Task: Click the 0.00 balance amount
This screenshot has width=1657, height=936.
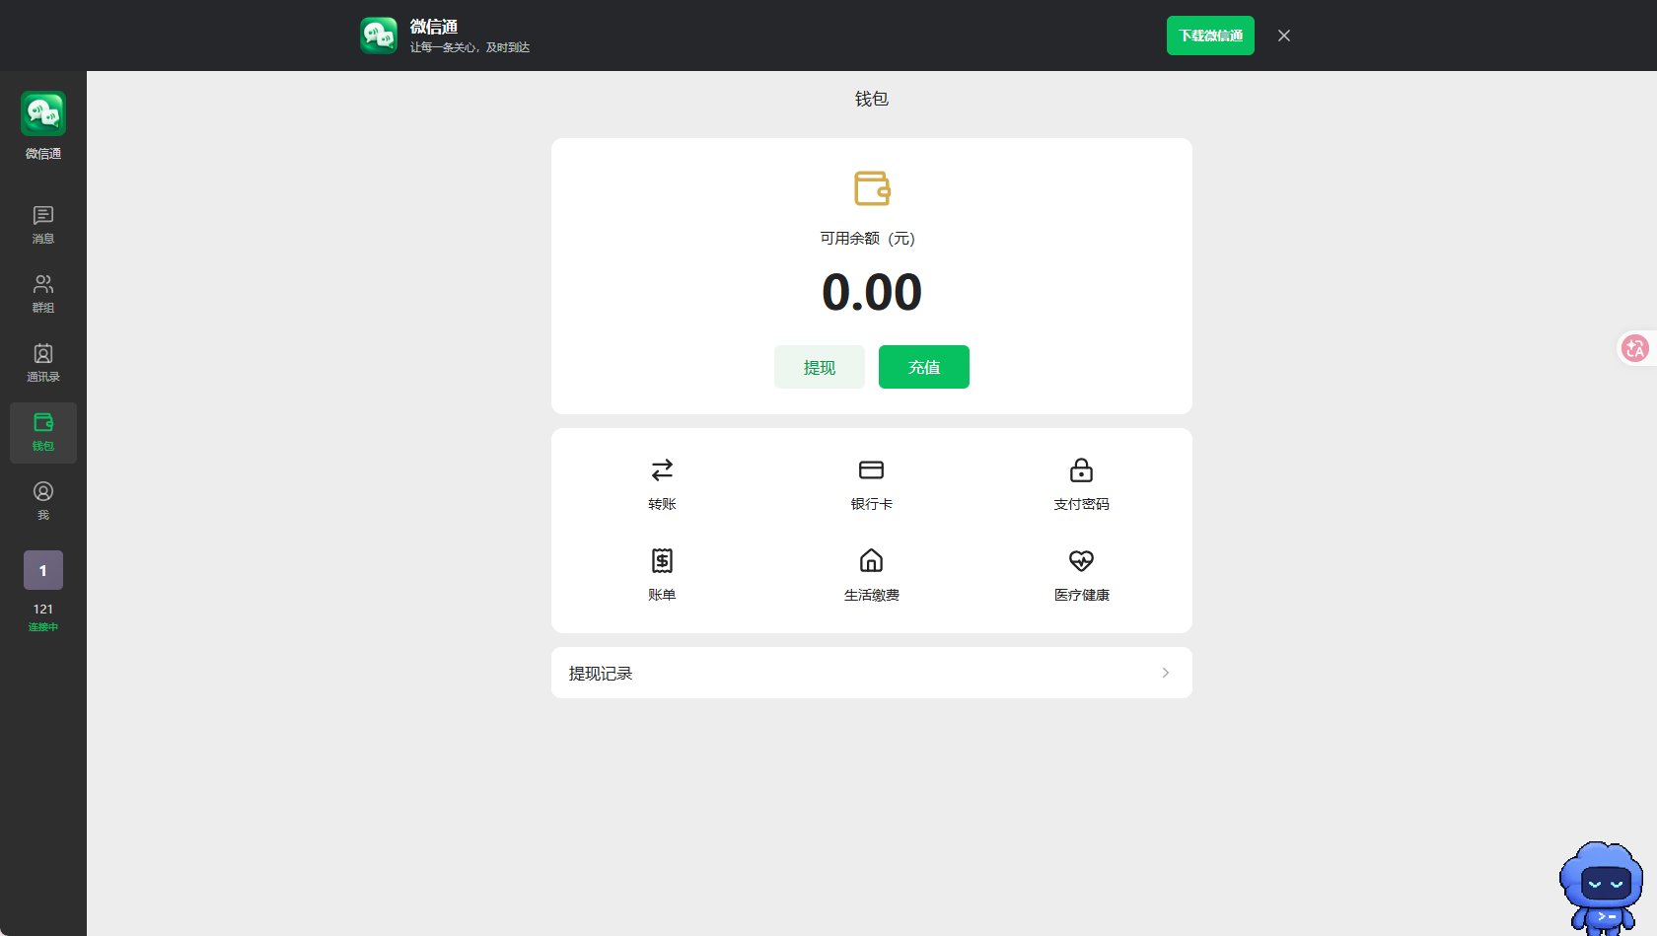Action: tap(872, 293)
